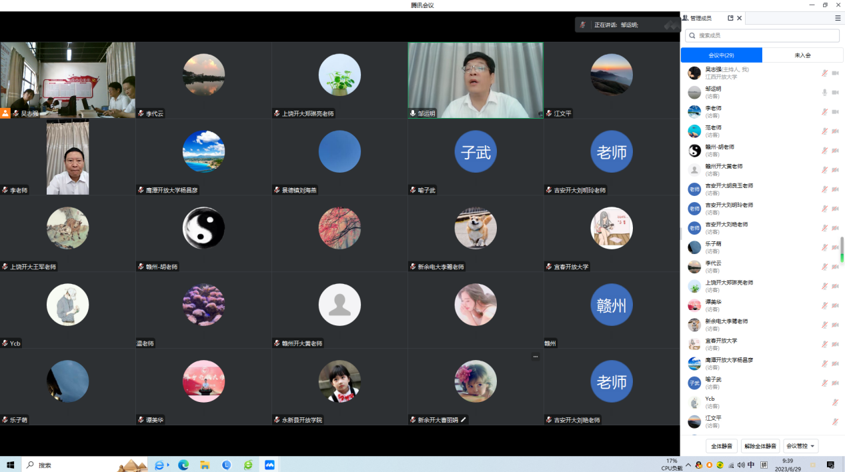The height and width of the screenshot is (472, 845).
Task: Pop out the member management panel
Action: pyautogui.click(x=730, y=18)
